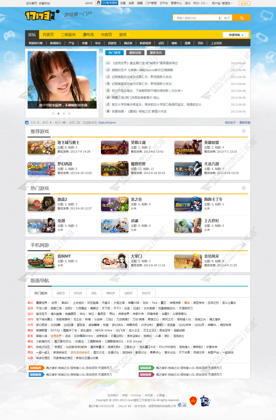Click the microphone icon in search box
276x420 pixels.
click(x=219, y=18)
